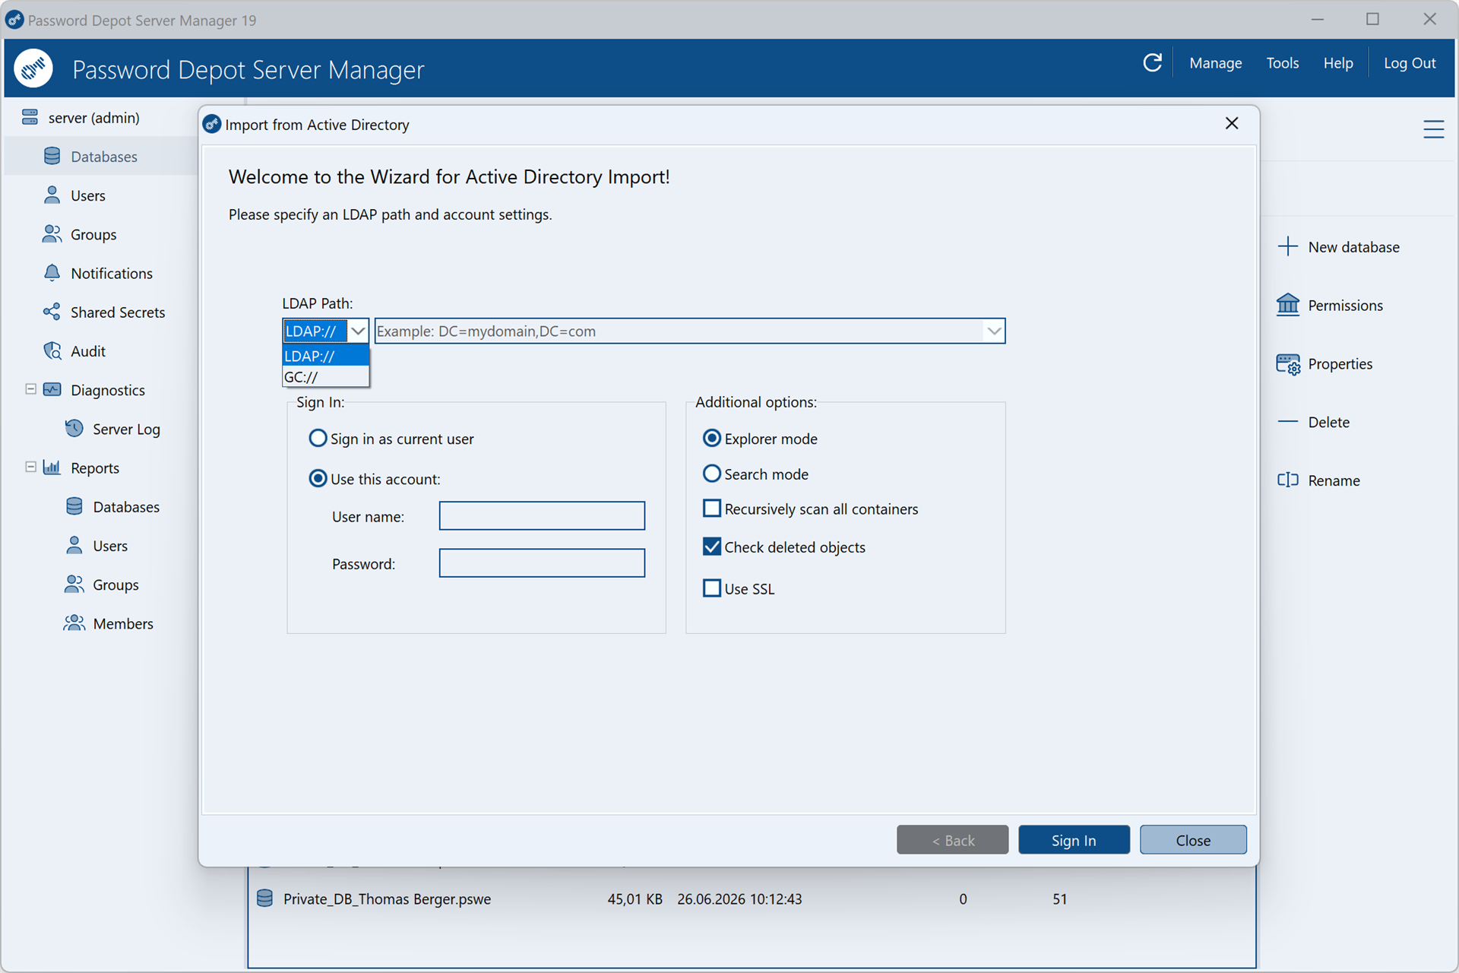Click the Databases icon in sidebar
The width and height of the screenshot is (1459, 973).
[52, 156]
